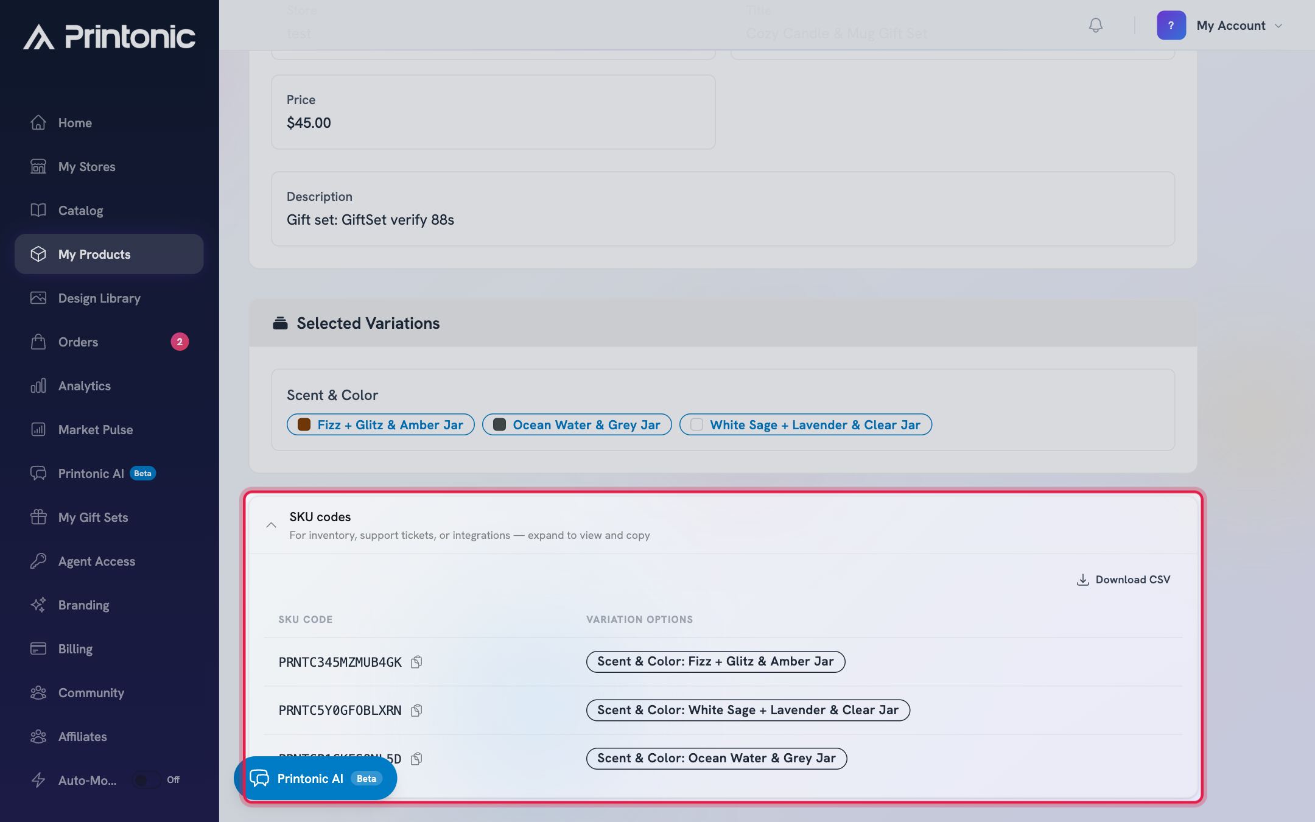Open Market Pulse menu item
This screenshot has width=1315, height=822.
(109, 429)
